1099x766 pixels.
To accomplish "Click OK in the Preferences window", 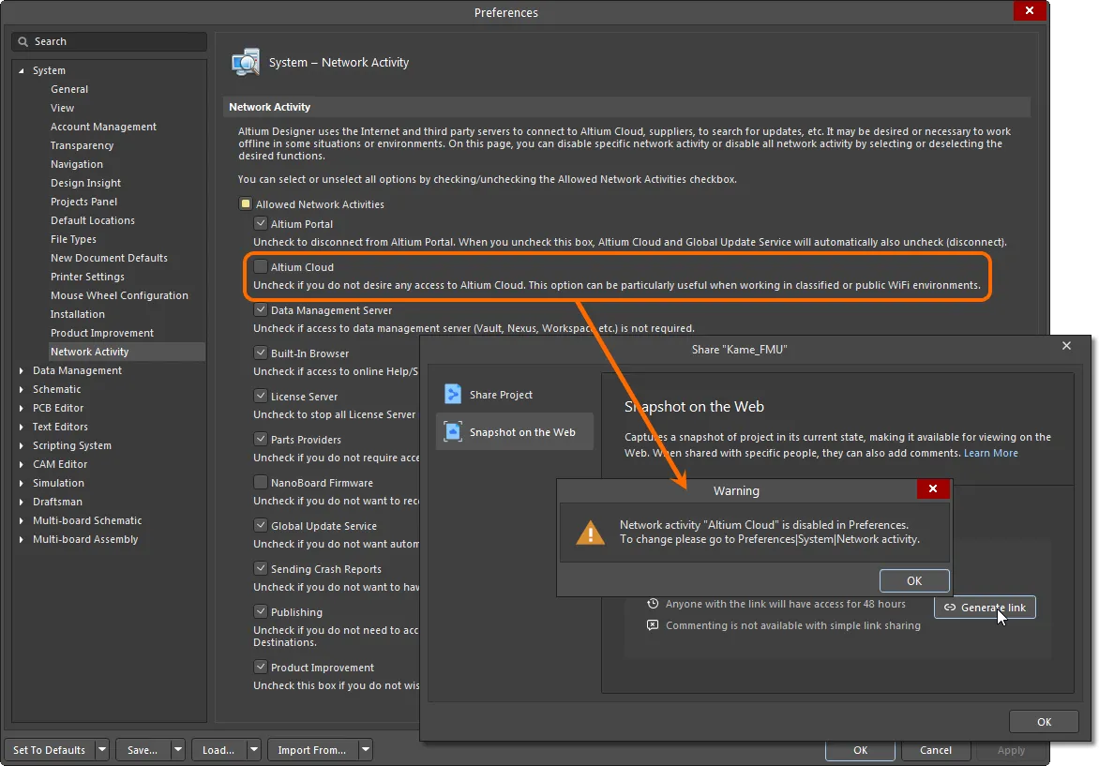I will [860, 749].
